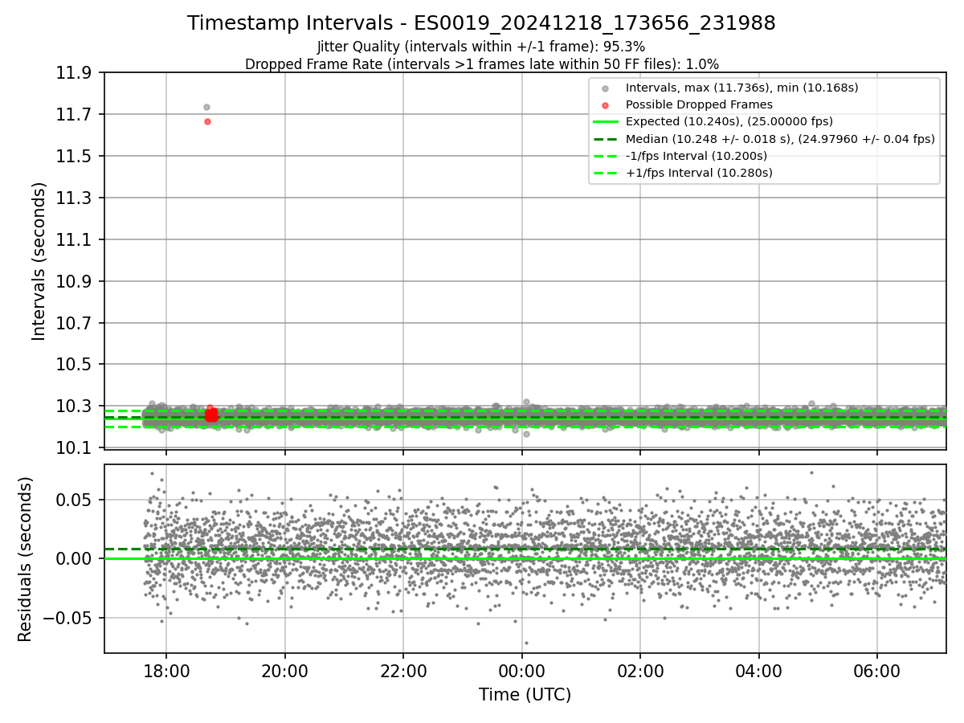The width and height of the screenshot is (964, 723).
Task: Click the 02:00 time tick label
Action: coord(640,671)
